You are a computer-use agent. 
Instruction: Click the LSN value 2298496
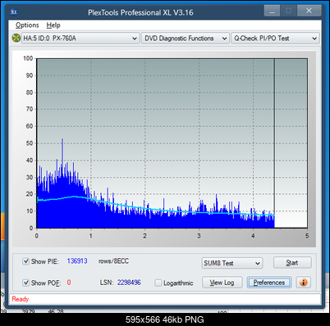(129, 283)
